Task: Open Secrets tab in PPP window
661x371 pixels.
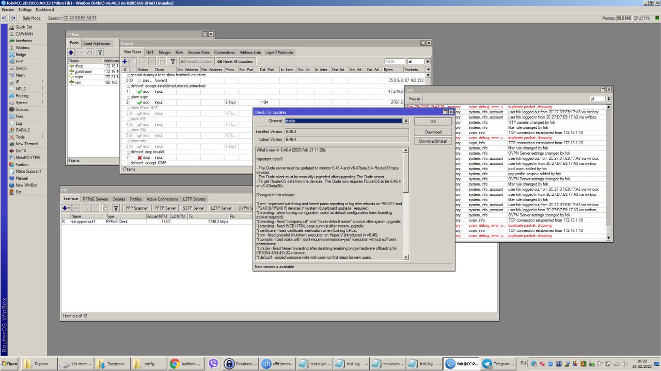Action: click(119, 199)
